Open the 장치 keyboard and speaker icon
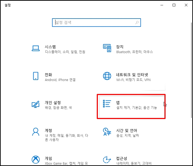 pos(107,48)
